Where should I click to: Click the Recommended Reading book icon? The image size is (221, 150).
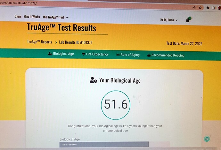149,55
